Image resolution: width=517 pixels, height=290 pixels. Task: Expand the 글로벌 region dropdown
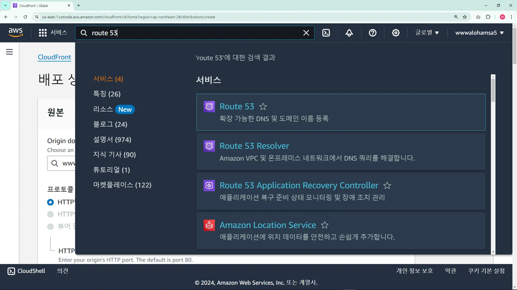[427, 33]
